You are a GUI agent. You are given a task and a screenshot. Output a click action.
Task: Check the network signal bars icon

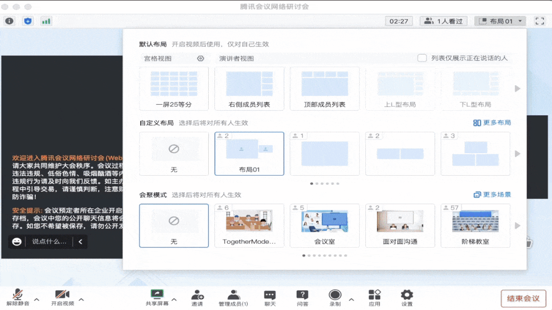coord(46,21)
